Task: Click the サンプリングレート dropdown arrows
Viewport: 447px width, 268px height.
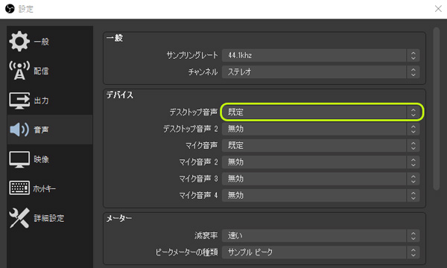Action: 413,55
